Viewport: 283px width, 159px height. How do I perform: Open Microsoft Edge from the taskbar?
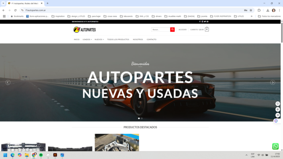click(12, 155)
